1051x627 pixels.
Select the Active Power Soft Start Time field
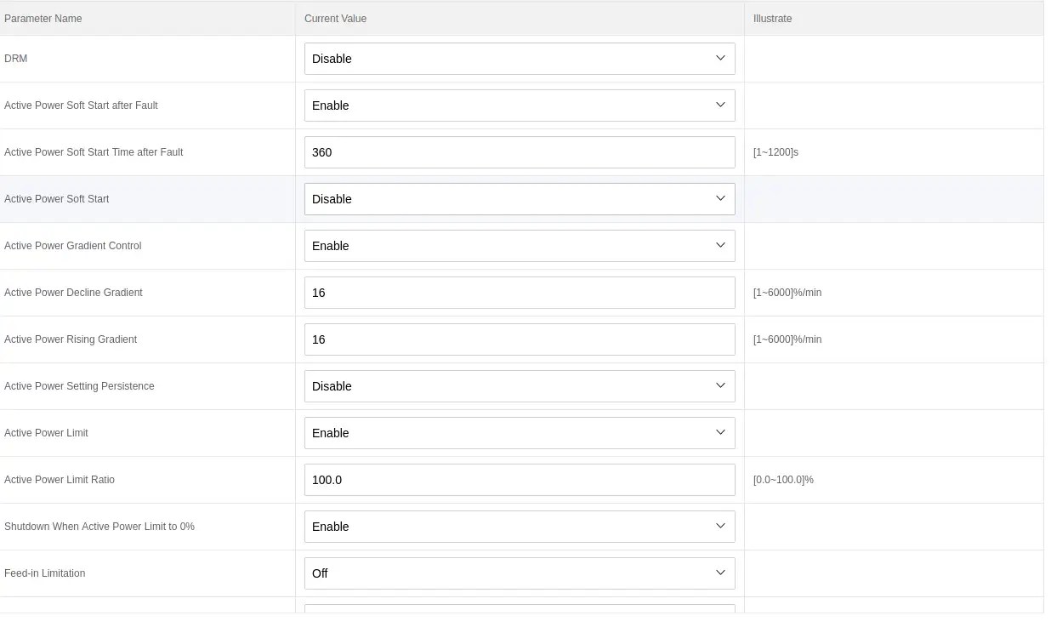pyautogui.click(x=520, y=151)
